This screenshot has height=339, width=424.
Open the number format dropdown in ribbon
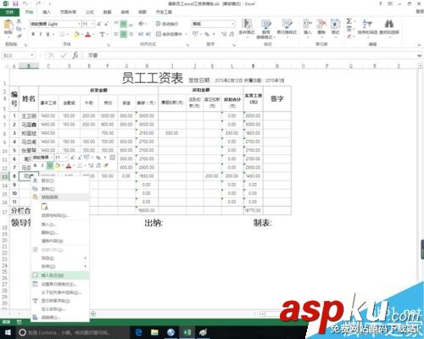coord(233,24)
